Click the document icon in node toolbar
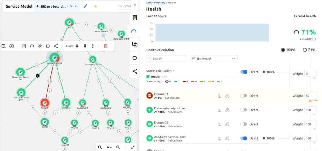 coord(24,46)
